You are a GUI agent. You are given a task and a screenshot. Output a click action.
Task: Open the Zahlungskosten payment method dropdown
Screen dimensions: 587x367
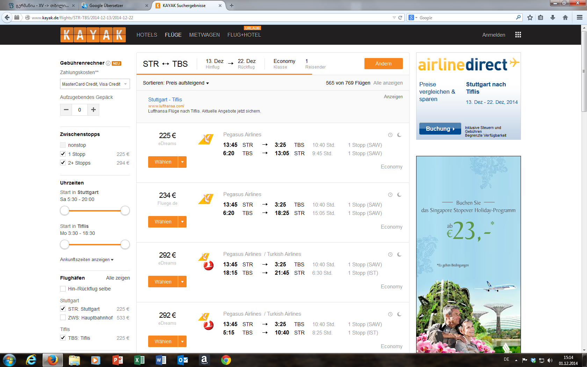pos(95,84)
